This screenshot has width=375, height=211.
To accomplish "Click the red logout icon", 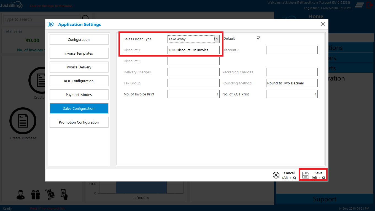I will 369,5.
